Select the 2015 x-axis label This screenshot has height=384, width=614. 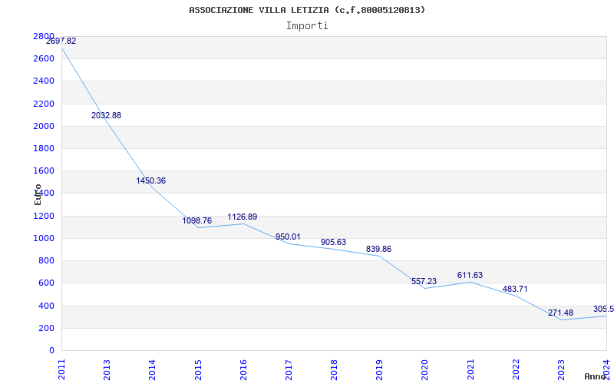point(198,369)
